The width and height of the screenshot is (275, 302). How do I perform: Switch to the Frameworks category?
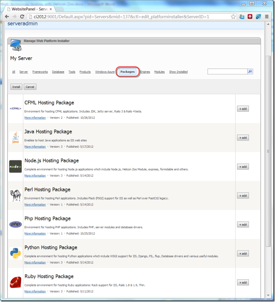click(x=40, y=72)
